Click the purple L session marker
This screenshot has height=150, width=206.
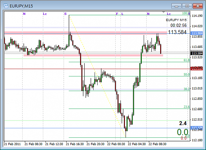tap(122, 14)
